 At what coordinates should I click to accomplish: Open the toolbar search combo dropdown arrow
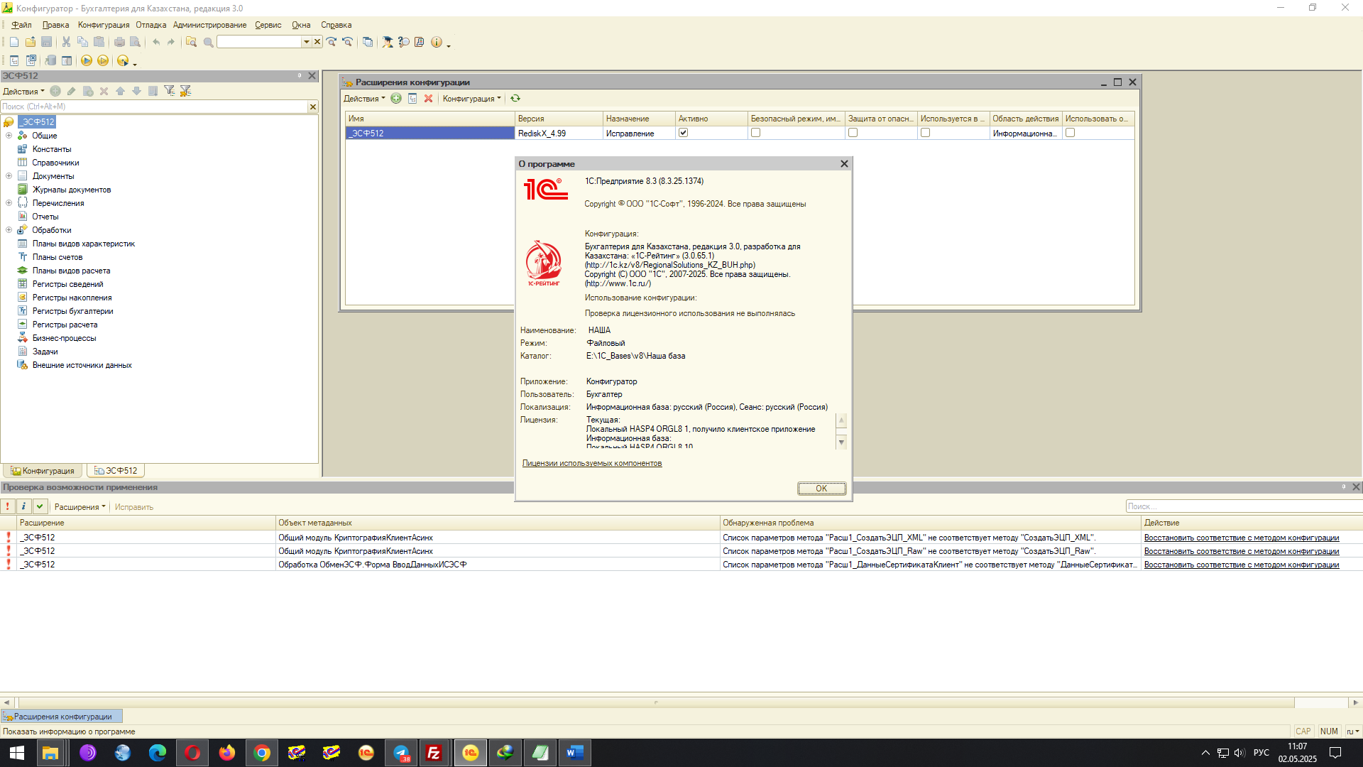[x=307, y=42]
